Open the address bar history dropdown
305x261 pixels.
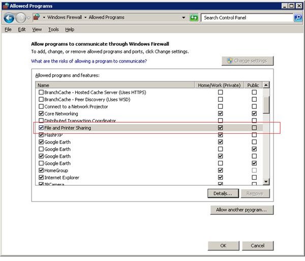pyautogui.click(x=183, y=18)
